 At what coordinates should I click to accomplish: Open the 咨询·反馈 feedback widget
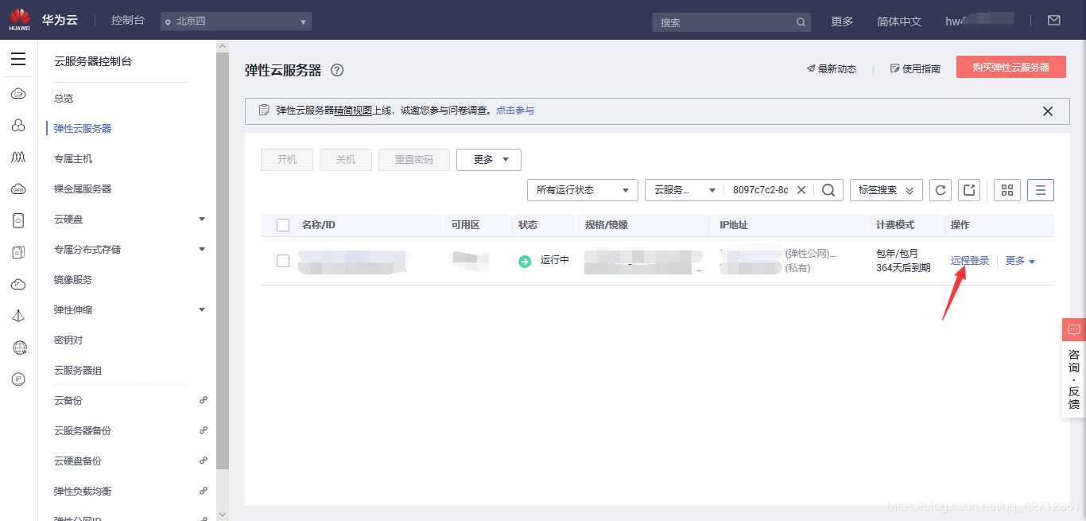pos(1073,368)
